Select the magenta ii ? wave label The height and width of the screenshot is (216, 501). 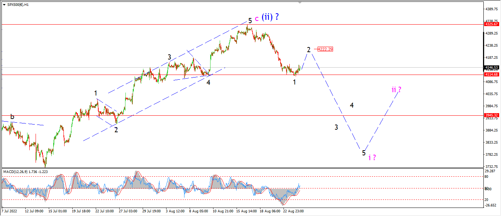[x=396, y=89]
